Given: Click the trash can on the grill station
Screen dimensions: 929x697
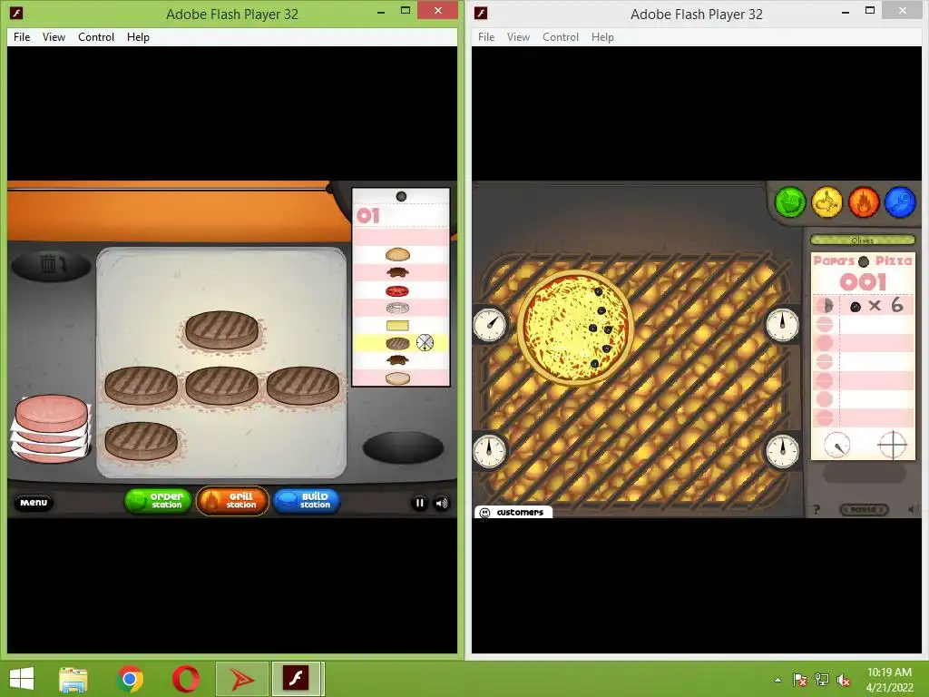Looking at the screenshot, I should pyautogui.click(x=51, y=264).
